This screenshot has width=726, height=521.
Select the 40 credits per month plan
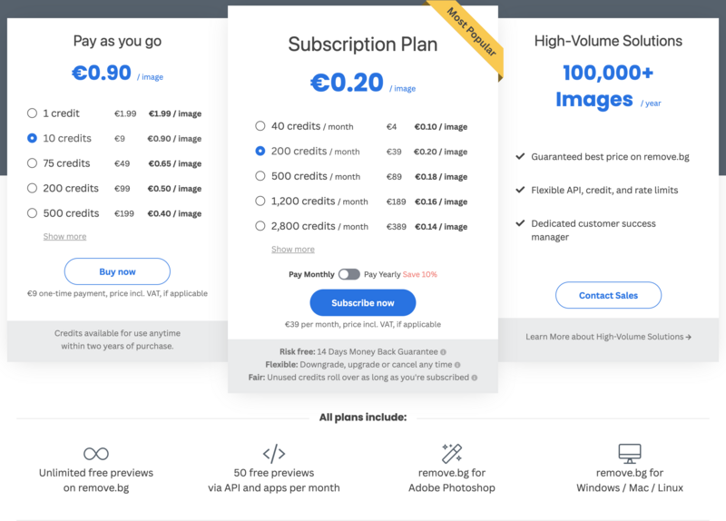point(260,126)
